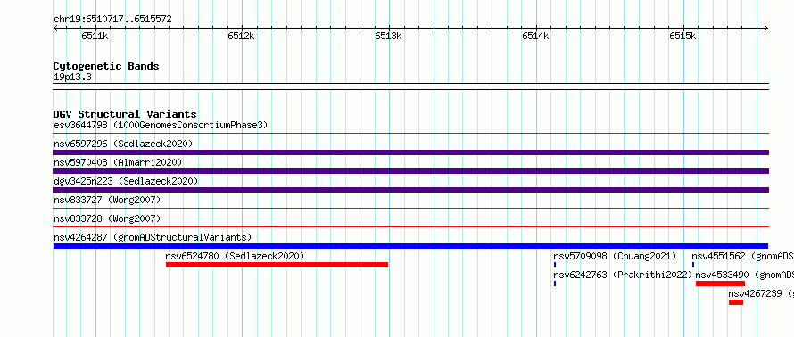
Task: Click the short red bar of nsv4267239
Action: point(736,302)
